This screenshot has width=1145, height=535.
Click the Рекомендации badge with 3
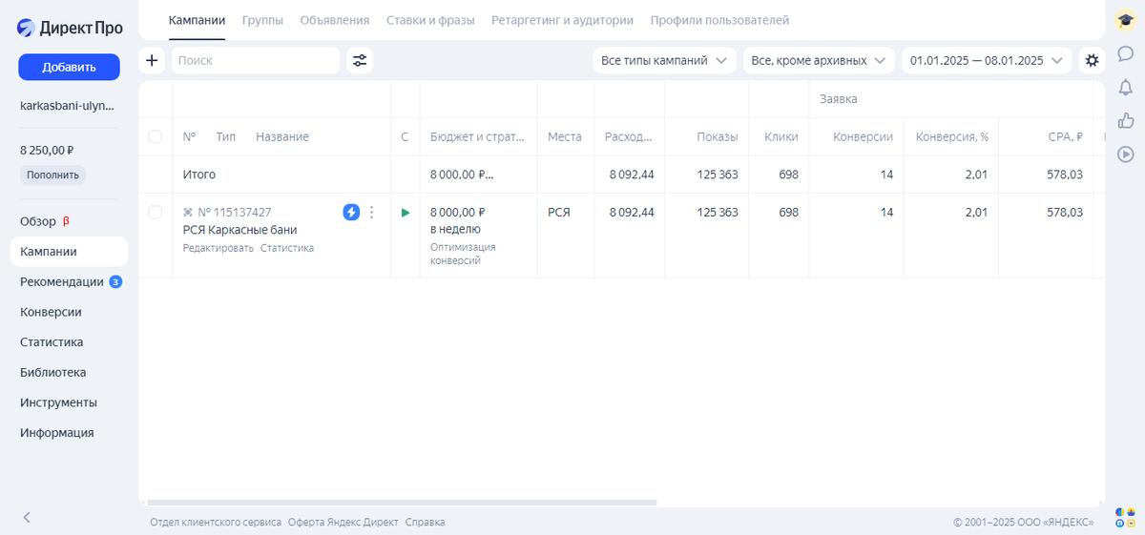pyautogui.click(x=115, y=281)
